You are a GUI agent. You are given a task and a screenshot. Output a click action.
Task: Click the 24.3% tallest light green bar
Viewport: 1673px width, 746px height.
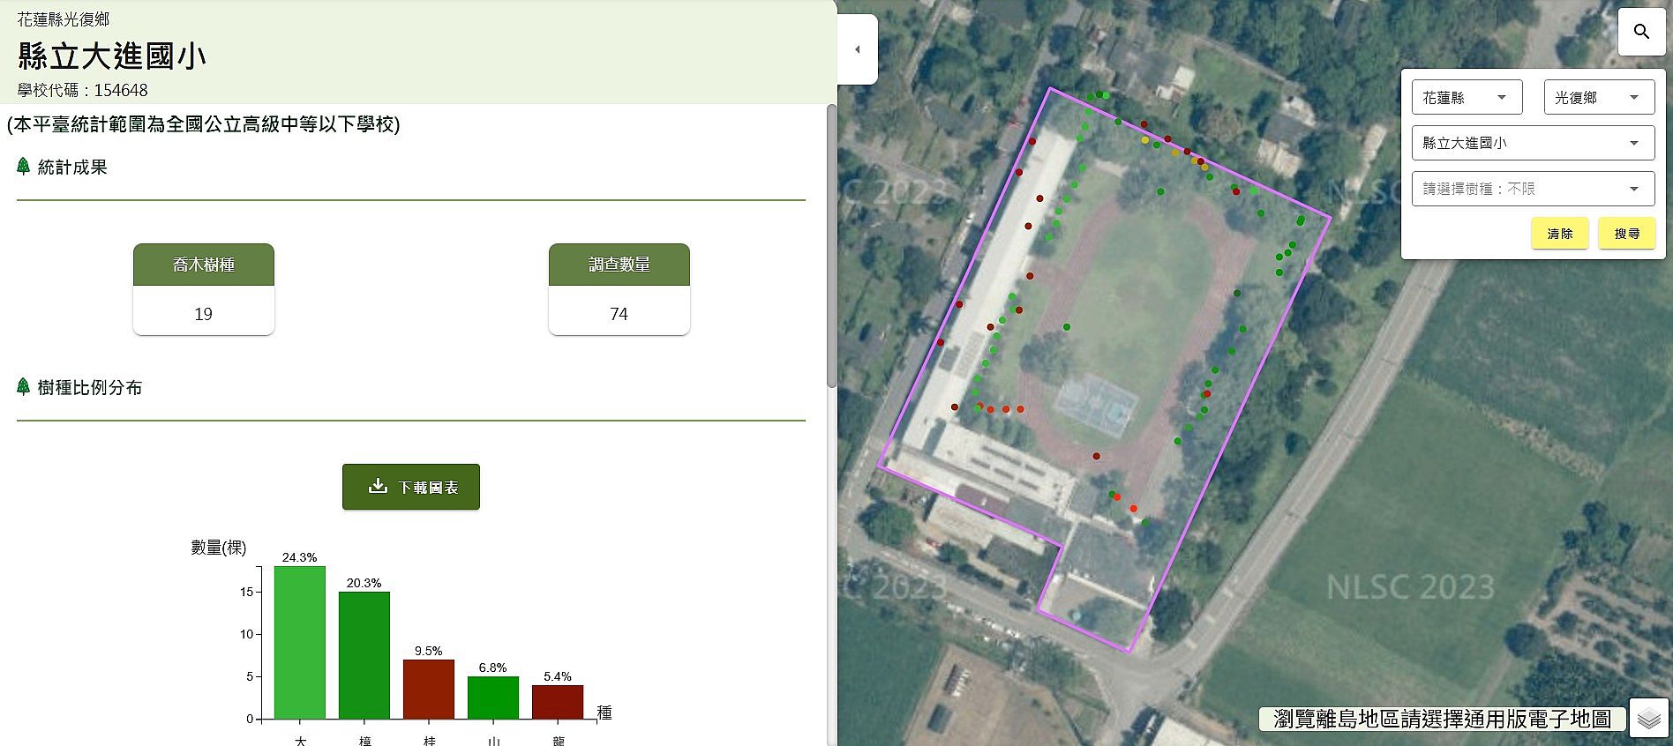coord(300,642)
